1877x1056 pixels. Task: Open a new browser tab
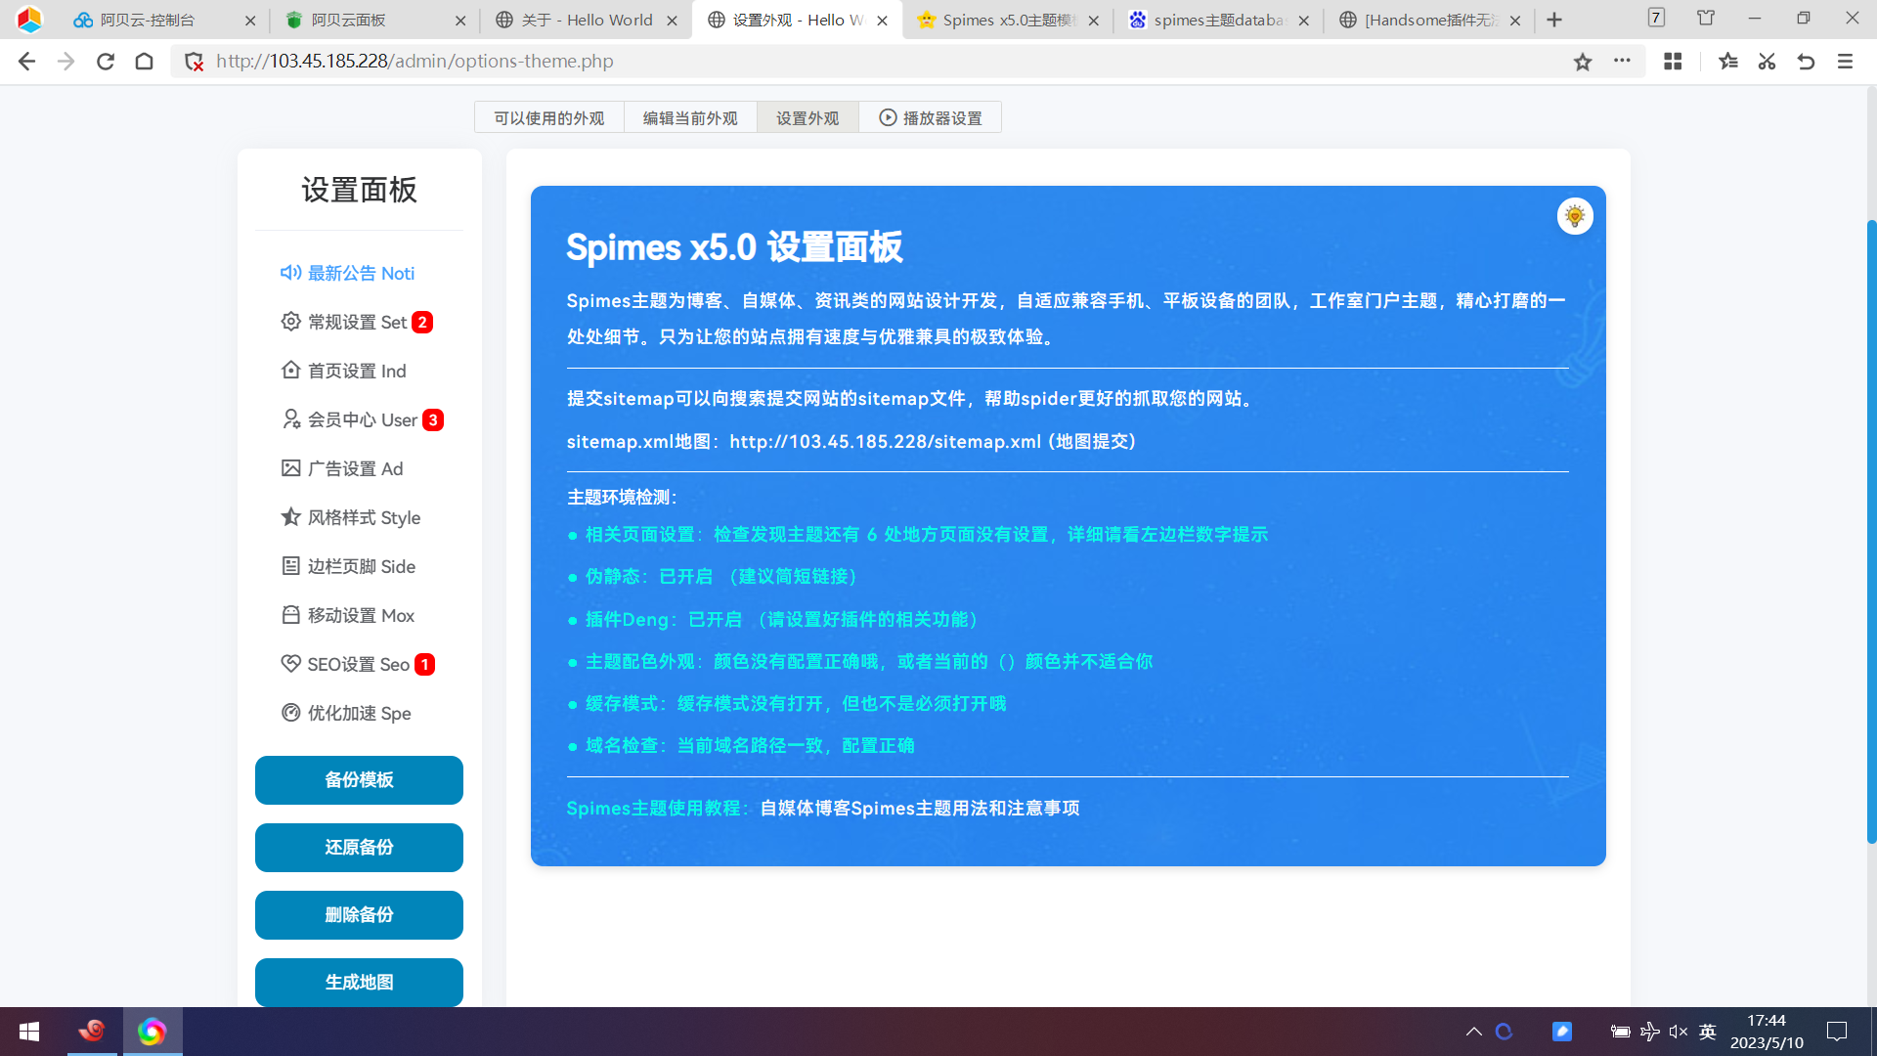(1554, 20)
